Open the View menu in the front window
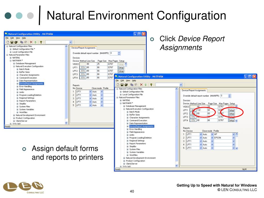The image size is (264, 198). [x=128, y=80]
